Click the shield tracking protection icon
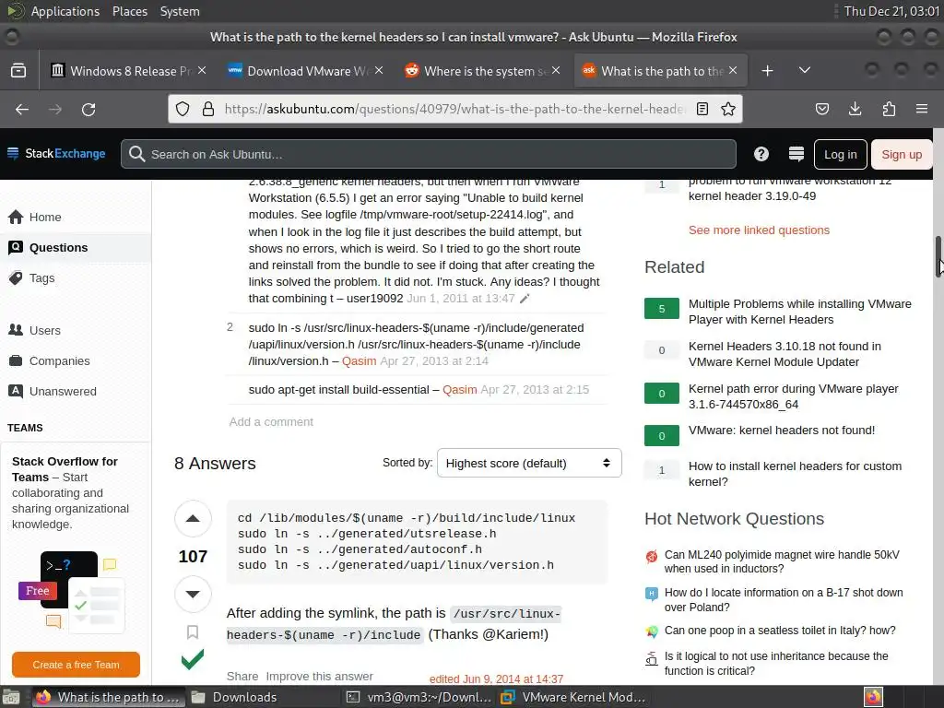944x708 pixels. pos(183,109)
